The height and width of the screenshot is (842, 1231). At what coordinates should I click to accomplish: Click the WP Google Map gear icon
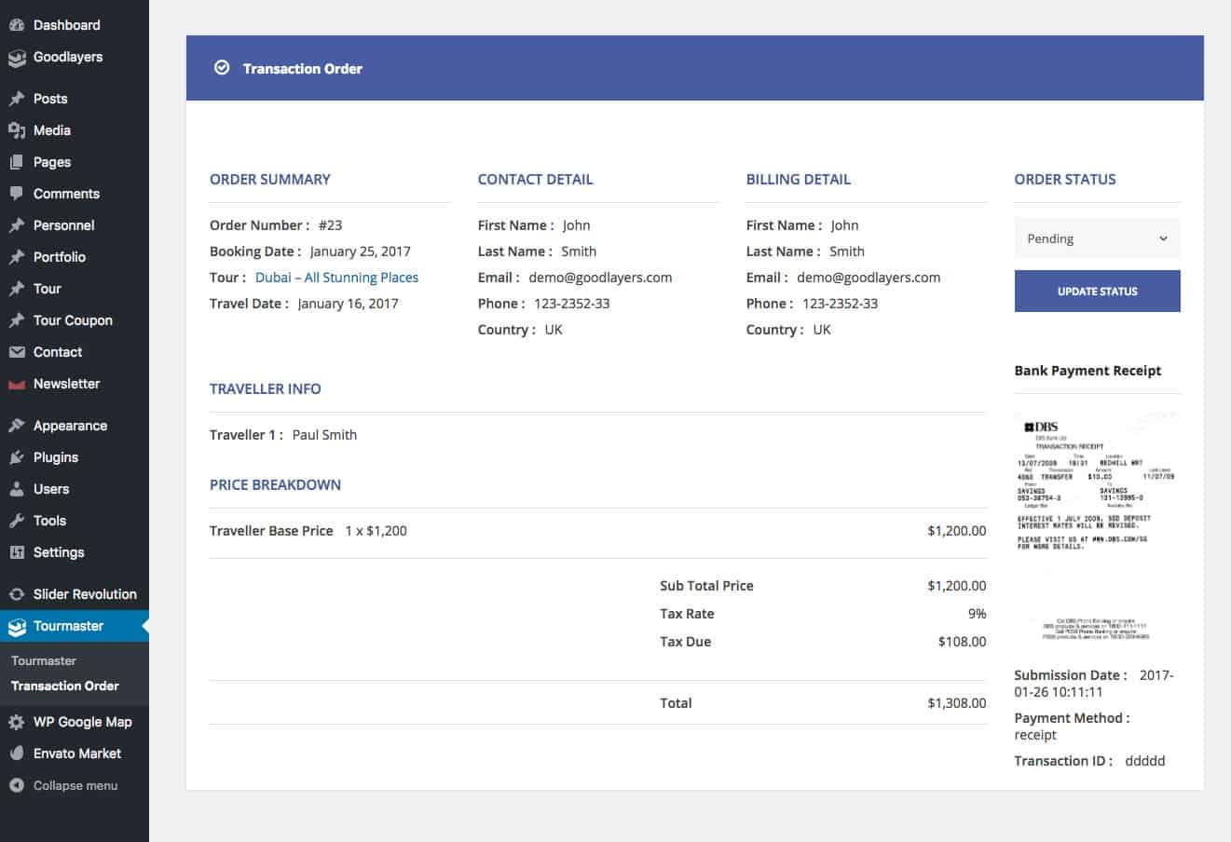[x=16, y=722]
